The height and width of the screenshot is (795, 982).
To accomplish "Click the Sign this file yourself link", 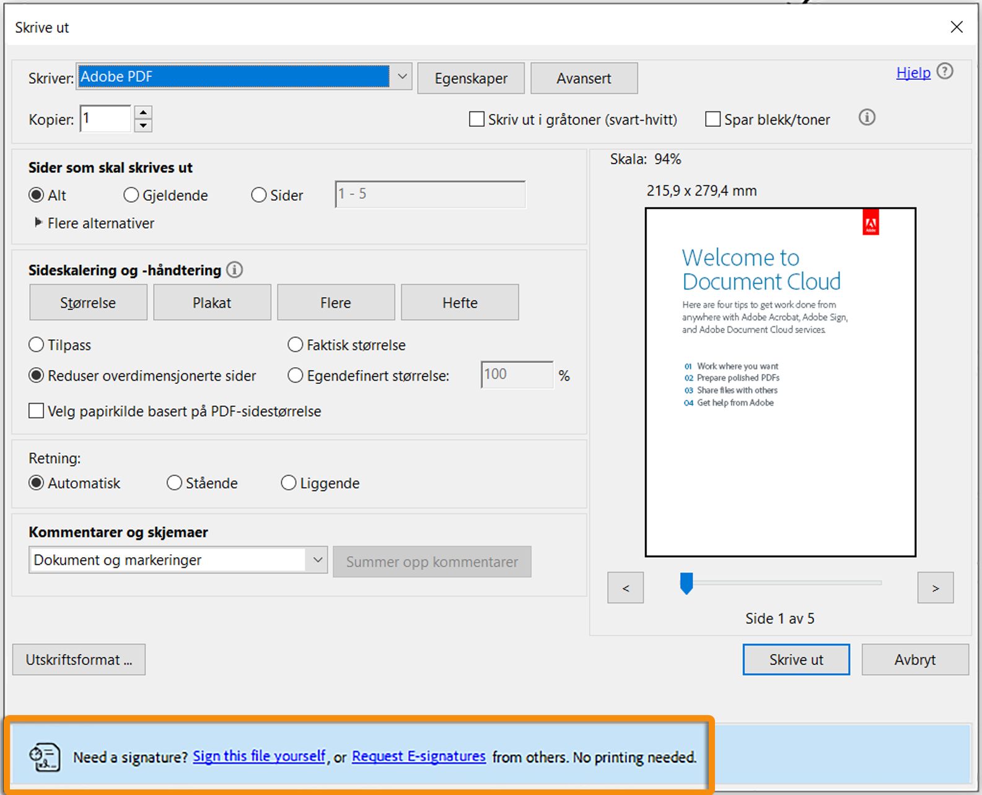I will click(x=259, y=756).
